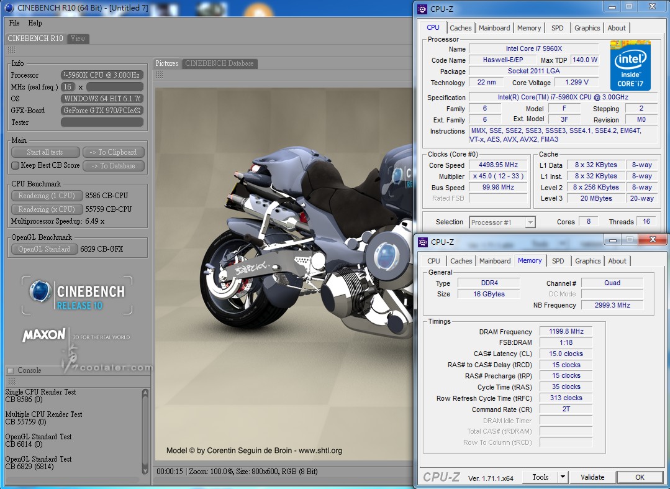
Task: Click the DDR4 memory type value
Action: point(489,283)
